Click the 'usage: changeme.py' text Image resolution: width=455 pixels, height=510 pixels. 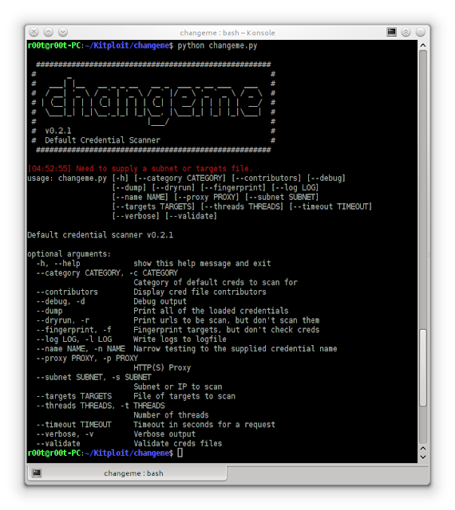coord(67,178)
